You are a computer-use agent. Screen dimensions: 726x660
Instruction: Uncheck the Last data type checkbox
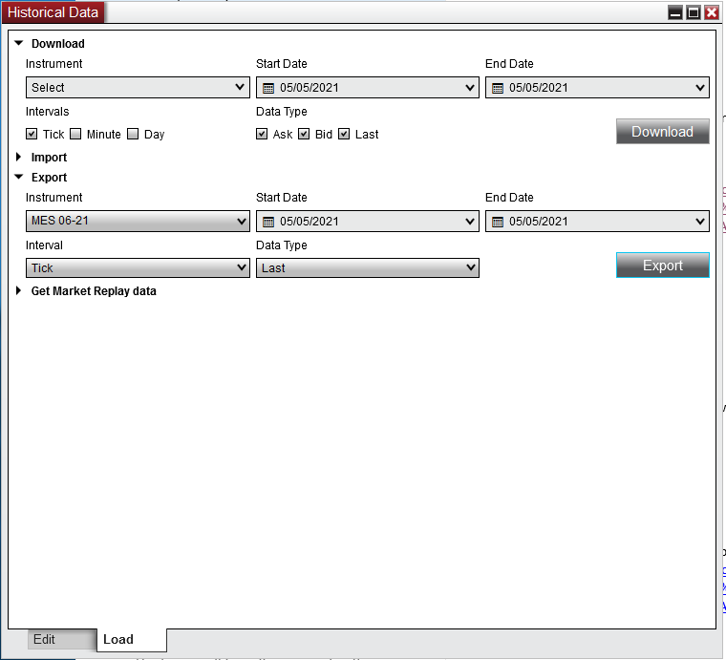344,135
